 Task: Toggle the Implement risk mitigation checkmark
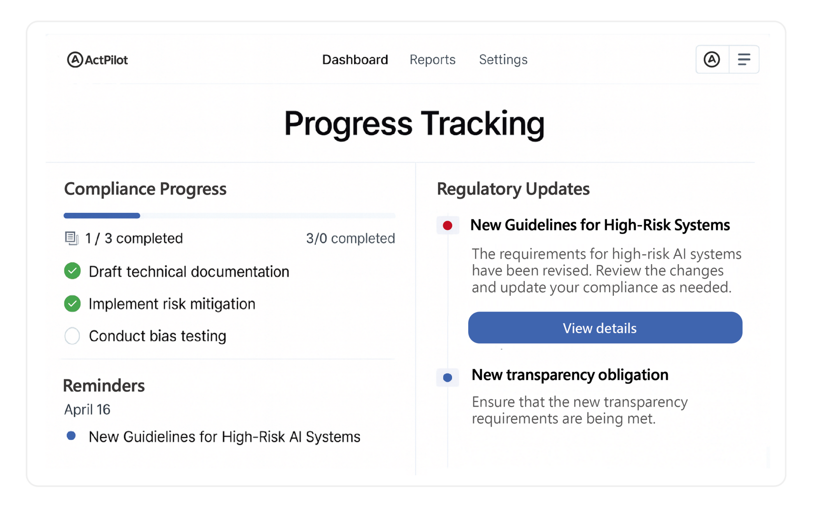(x=72, y=303)
